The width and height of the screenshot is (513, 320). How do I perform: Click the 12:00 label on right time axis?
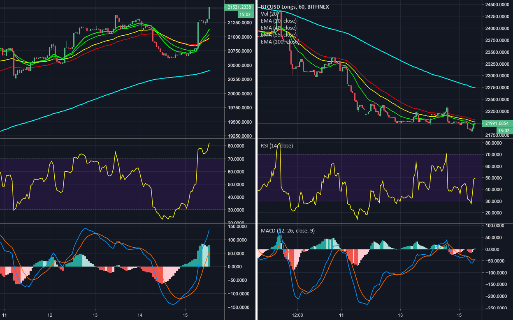click(x=297, y=315)
